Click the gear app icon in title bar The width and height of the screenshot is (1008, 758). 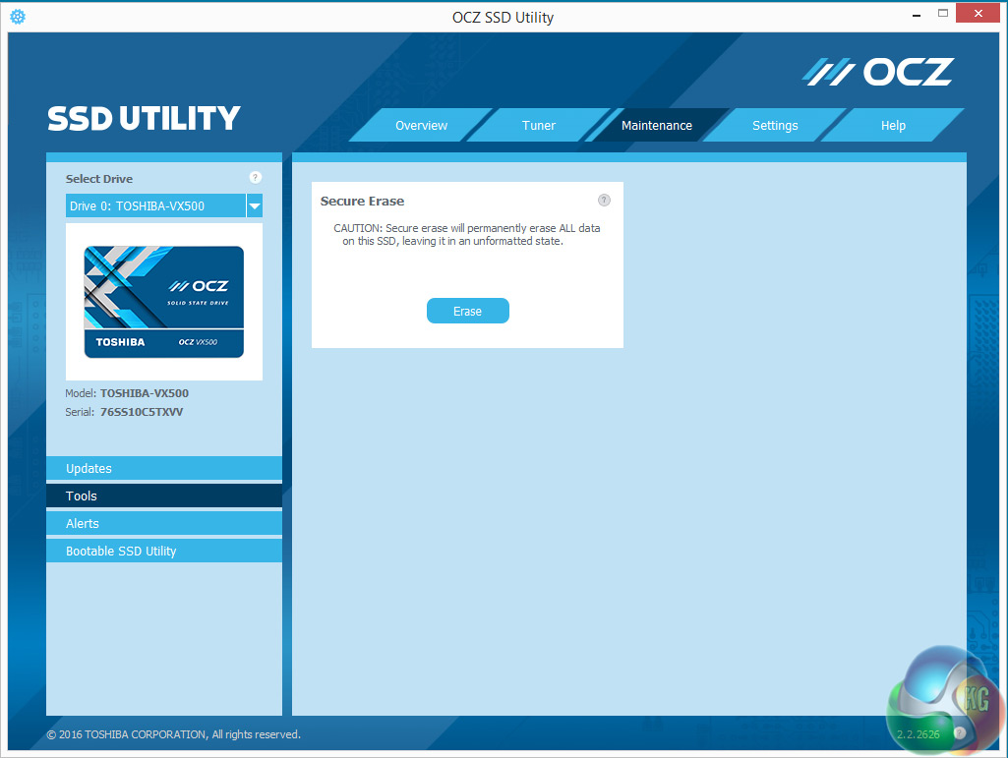pyautogui.click(x=18, y=17)
